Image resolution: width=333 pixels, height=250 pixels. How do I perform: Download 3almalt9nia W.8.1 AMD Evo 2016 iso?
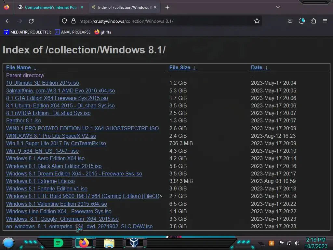pos(60,90)
